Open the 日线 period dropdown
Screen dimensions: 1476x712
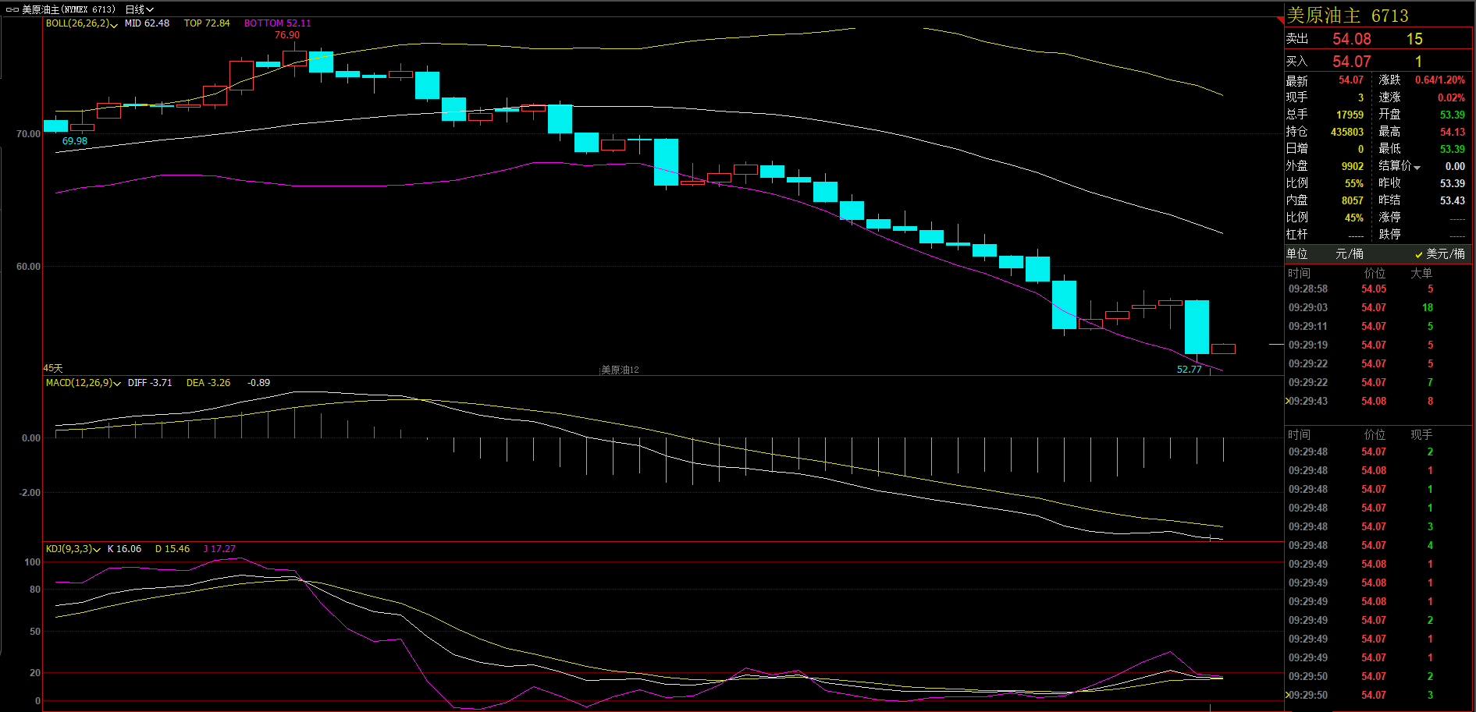tap(140, 10)
